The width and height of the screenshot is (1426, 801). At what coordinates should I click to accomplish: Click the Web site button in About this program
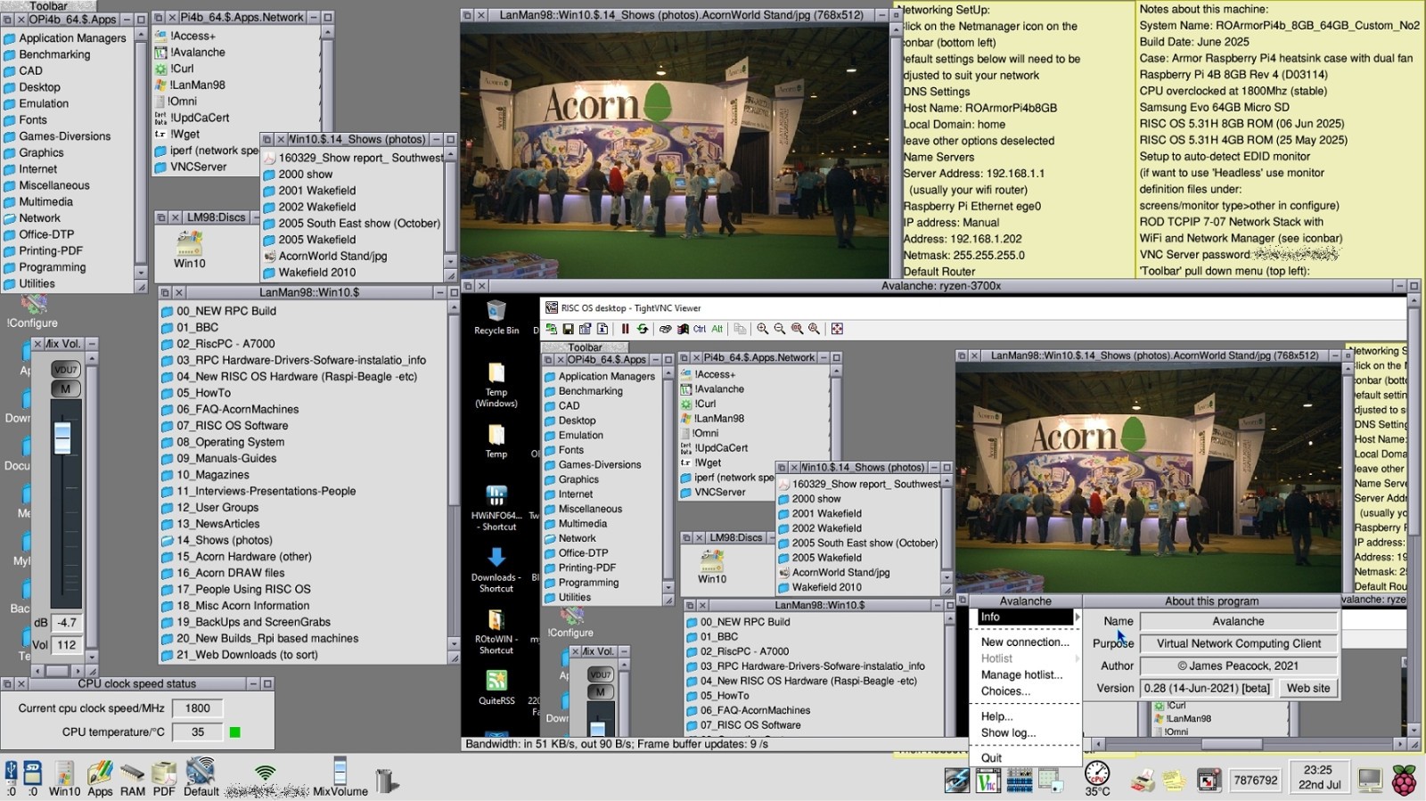point(1307,688)
